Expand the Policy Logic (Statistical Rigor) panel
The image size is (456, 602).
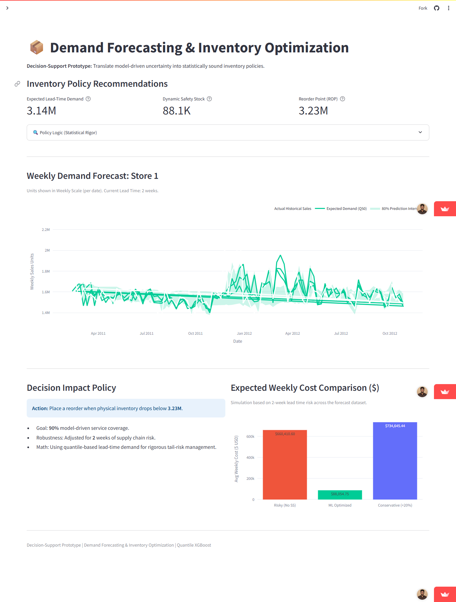[228, 132]
